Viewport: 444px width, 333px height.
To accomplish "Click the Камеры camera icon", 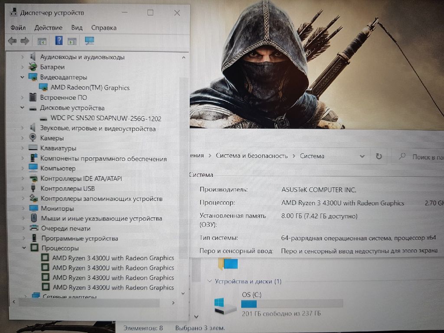I will [x=33, y=137].
